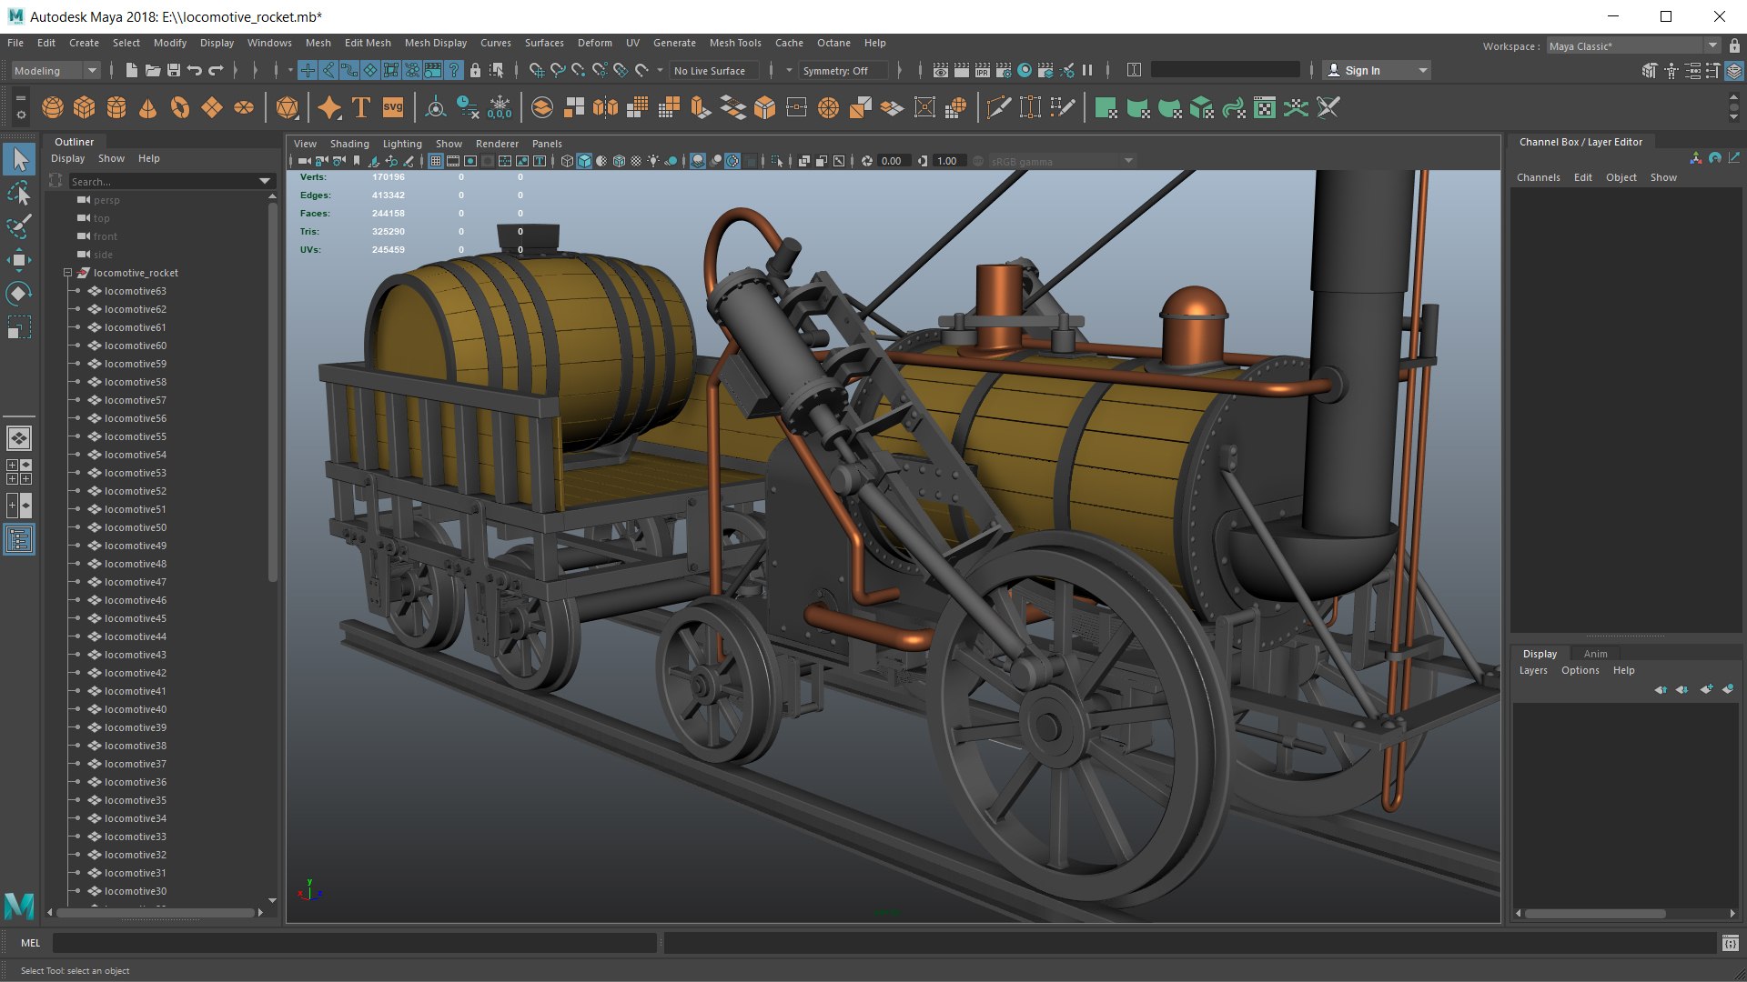Click the polygon Type text tool
The height and width of the screenshot is (982, 1747).
point(360,108)
